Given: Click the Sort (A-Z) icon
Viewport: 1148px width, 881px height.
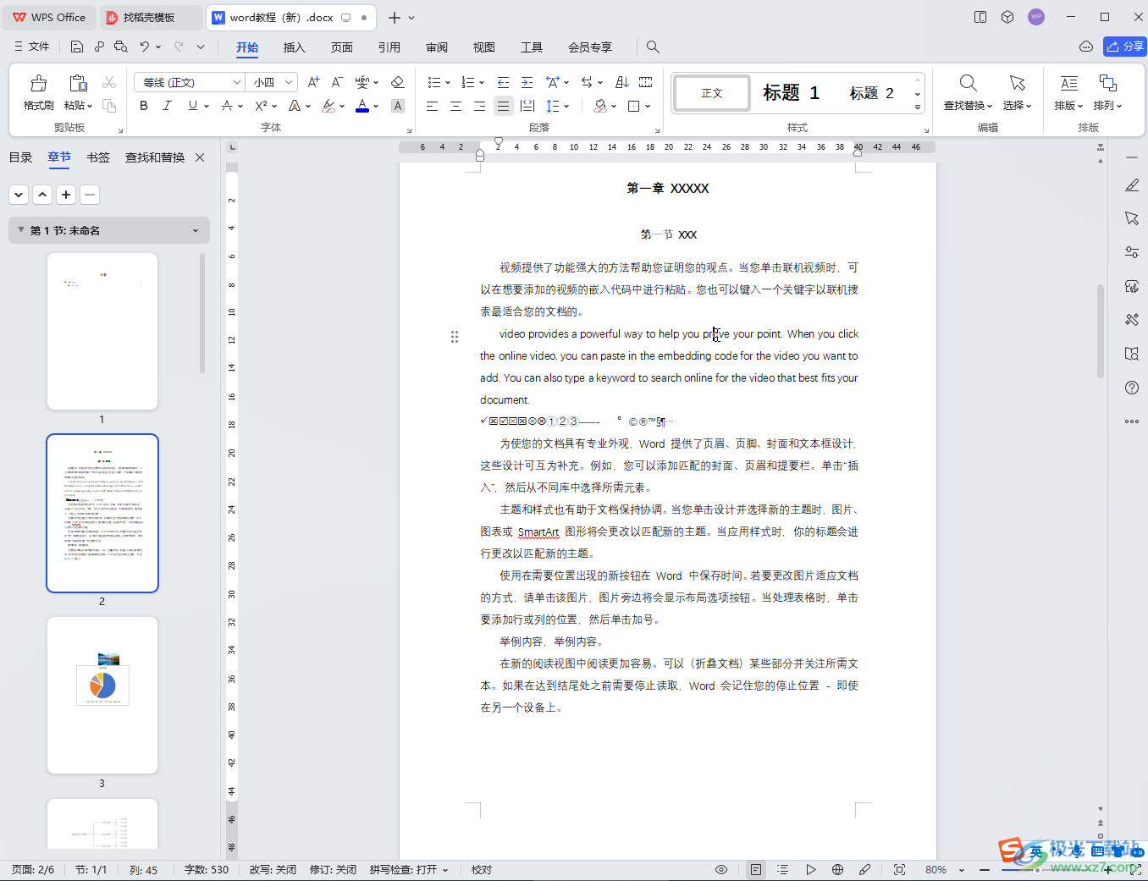Looking at the screenshot, I should coord(622,82).
